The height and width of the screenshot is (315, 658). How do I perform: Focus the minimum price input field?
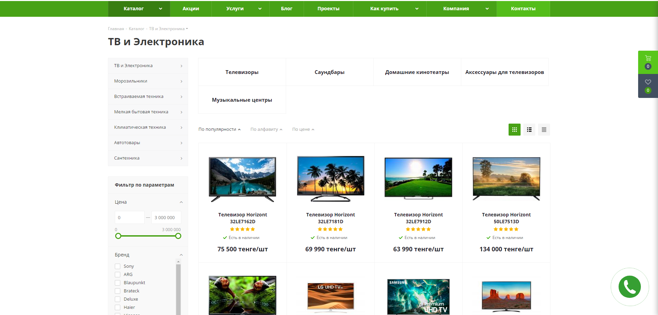130,217
